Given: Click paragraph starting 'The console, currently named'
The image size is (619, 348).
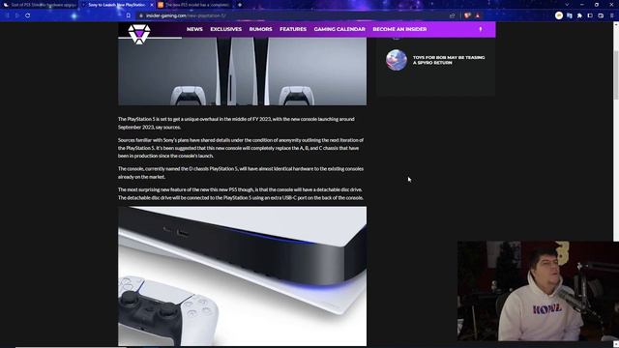Looking at the screenshot, I should tap(241, 173).
